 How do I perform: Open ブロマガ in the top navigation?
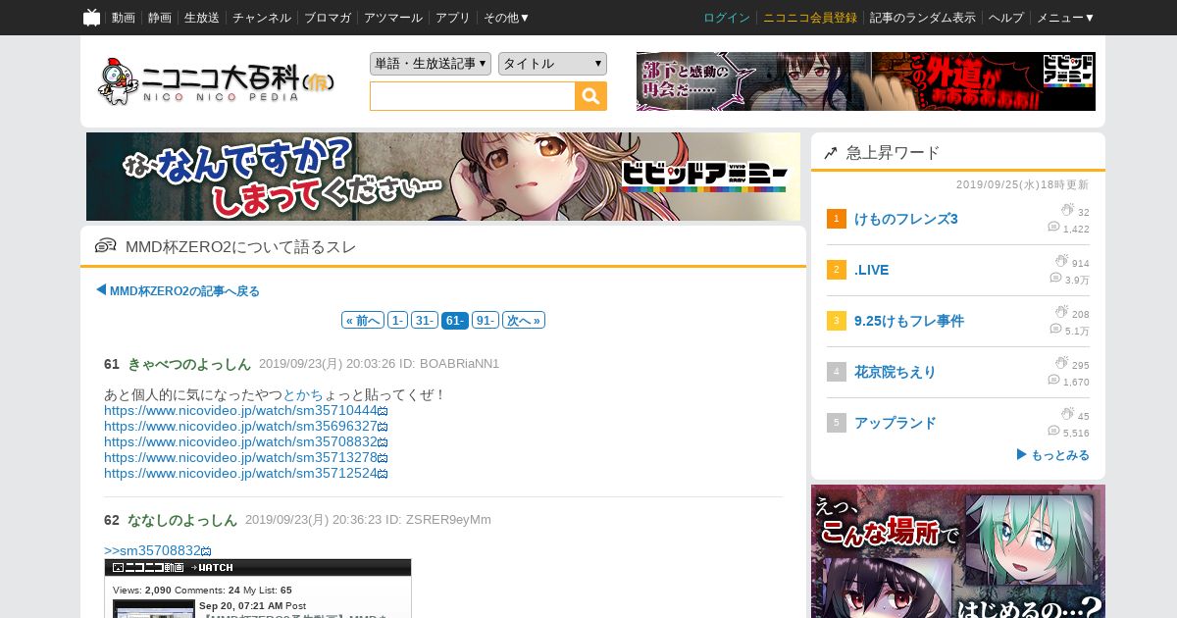click(328, 18)
